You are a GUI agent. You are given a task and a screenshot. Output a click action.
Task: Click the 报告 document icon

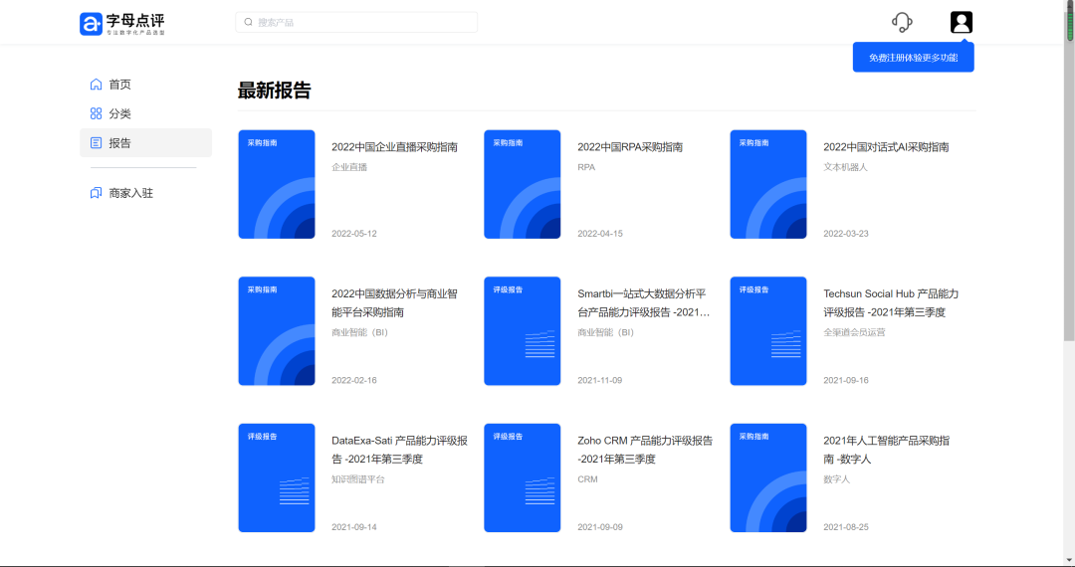click(x=96, y=143)
